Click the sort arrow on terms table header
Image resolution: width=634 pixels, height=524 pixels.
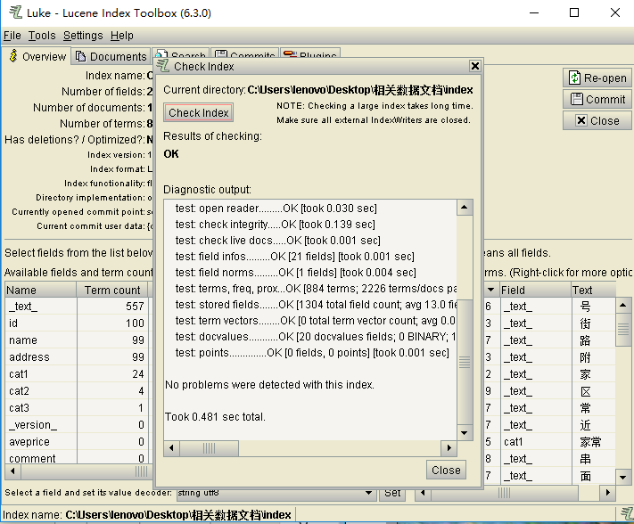tap(490, 290)
